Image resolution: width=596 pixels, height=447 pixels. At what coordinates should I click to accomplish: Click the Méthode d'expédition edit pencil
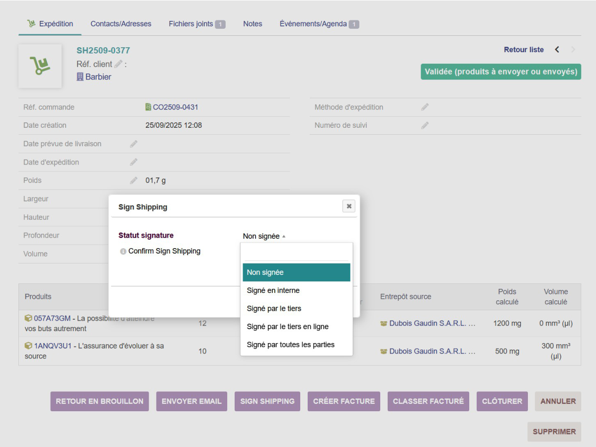(x=425, y=107)
